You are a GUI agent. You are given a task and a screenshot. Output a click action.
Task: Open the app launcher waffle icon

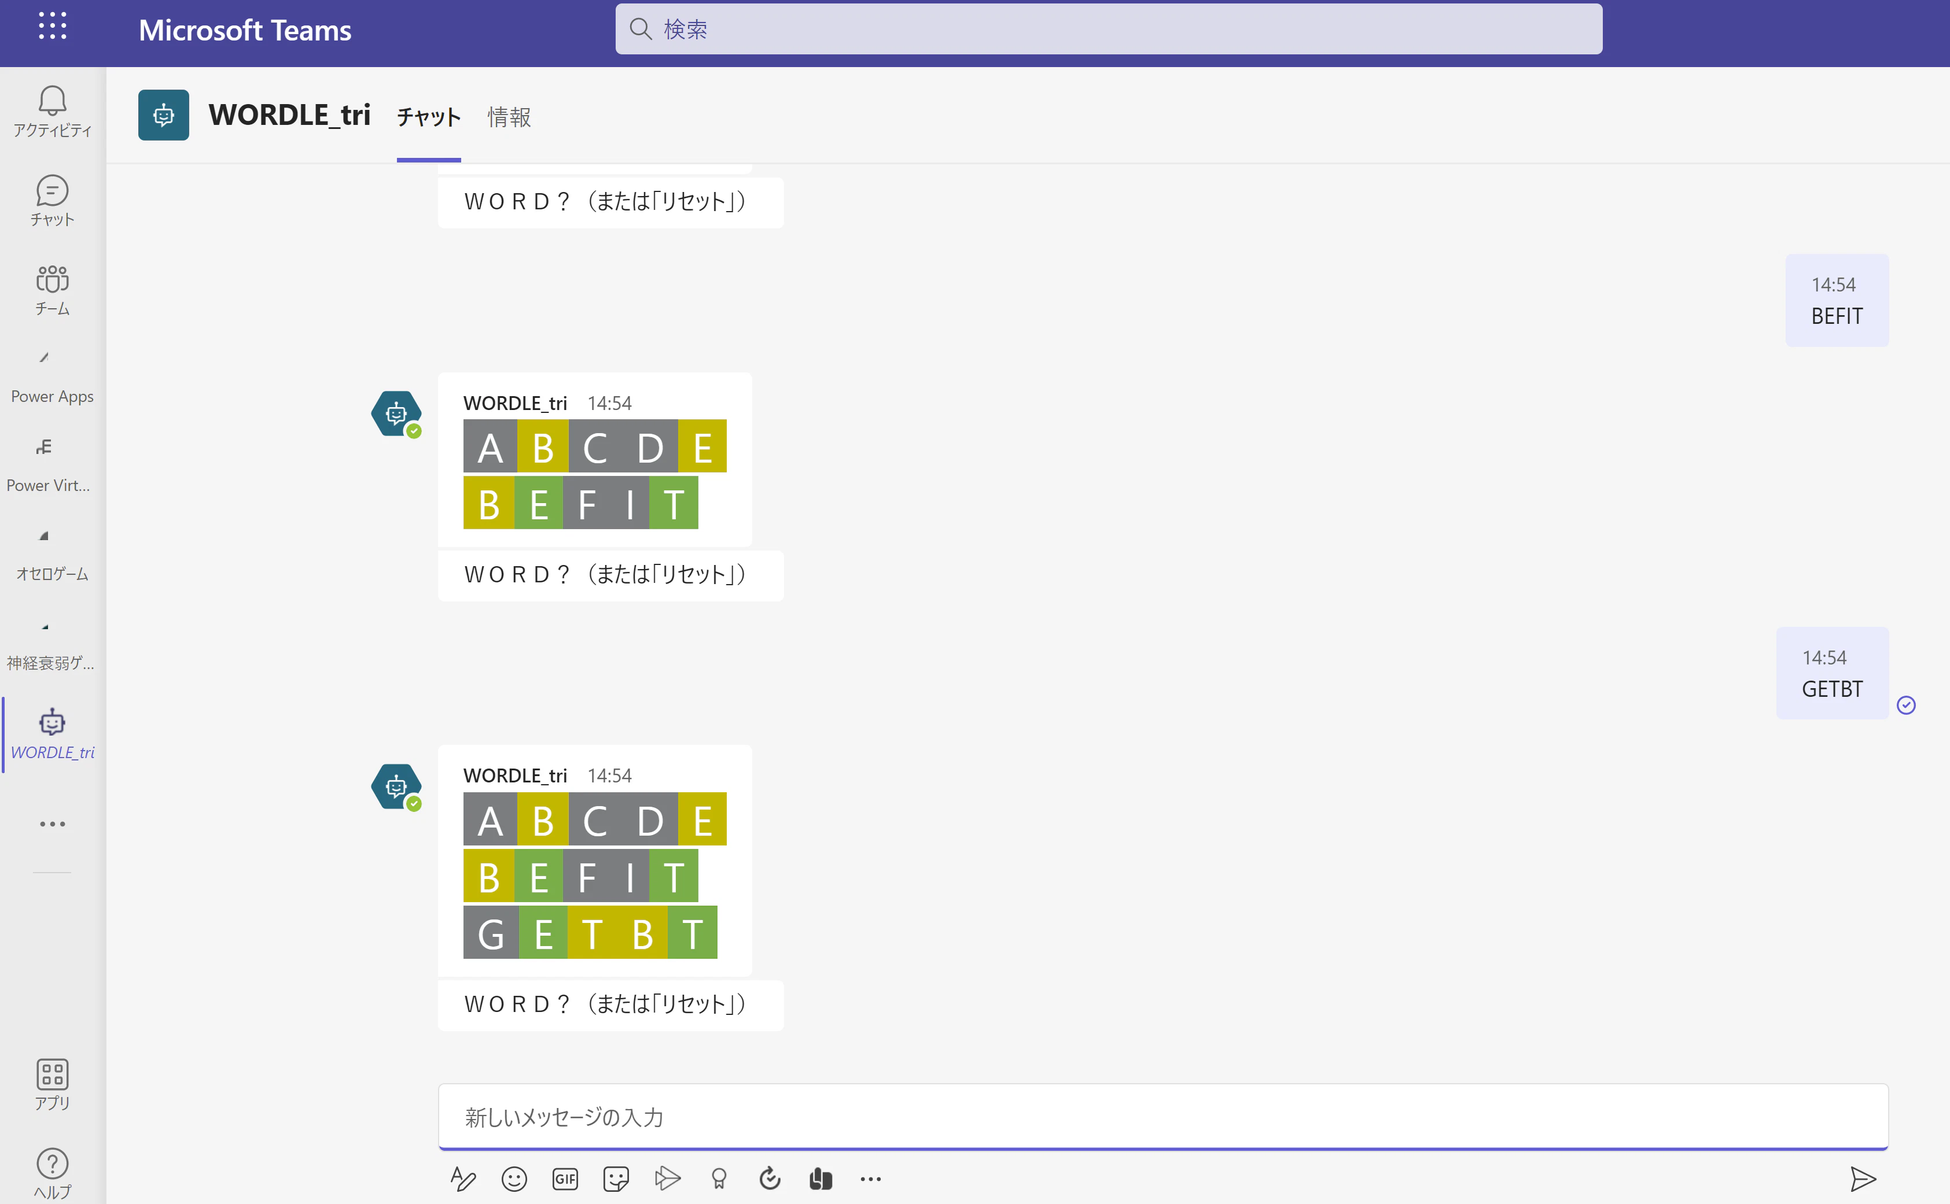click(53, 26)
